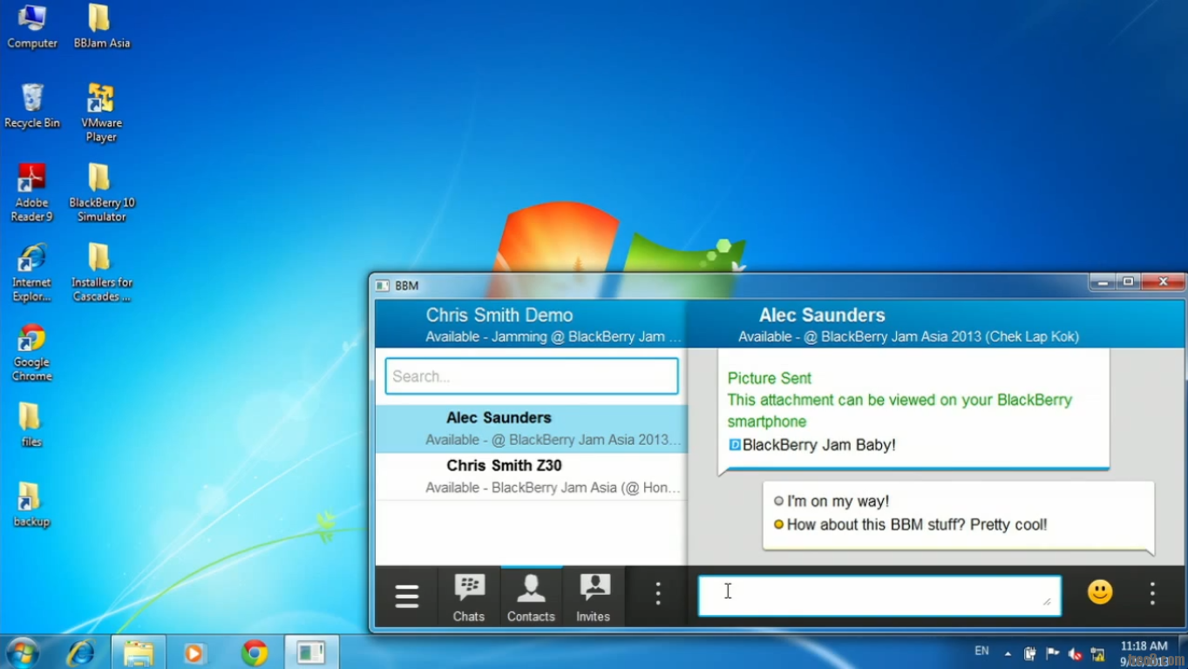
Task: Select Adobe Reader 9 shortcut
Action: (32, 193)
